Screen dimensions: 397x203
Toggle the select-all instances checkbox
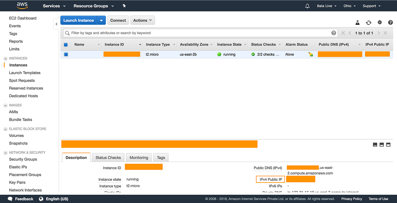pyautogui.click(x=66, y=44)
